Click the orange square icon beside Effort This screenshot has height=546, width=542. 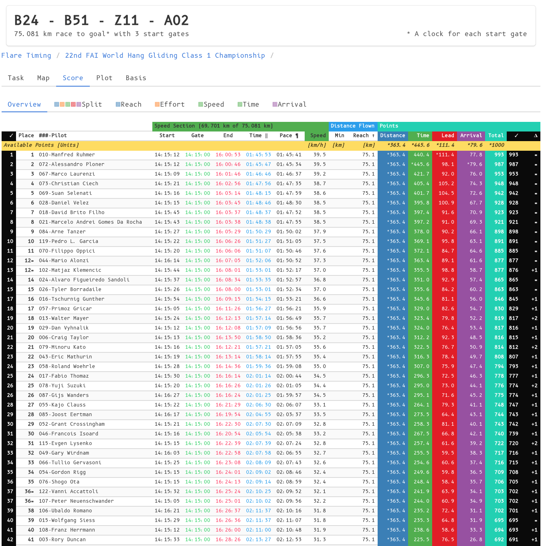click(x=157, y=104)
